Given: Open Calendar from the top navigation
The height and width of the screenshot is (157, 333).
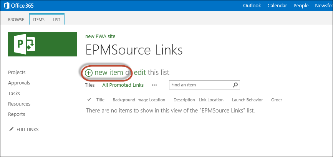Looking at the screenshot, I should (277, 6).
